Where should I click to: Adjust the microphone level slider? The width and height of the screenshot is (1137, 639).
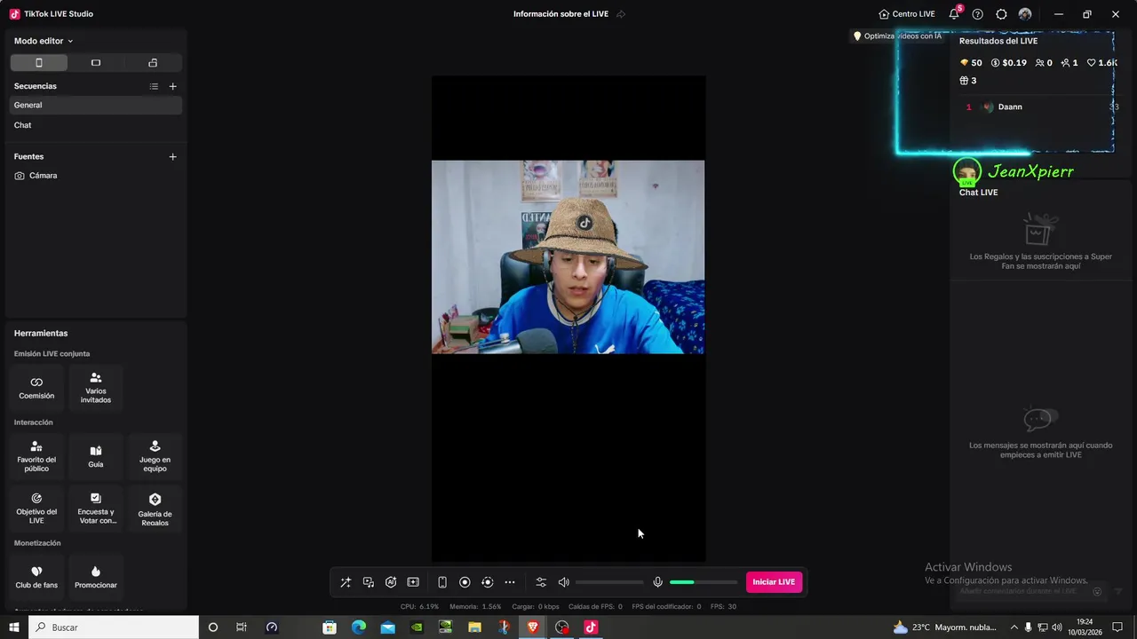[704, 582]
